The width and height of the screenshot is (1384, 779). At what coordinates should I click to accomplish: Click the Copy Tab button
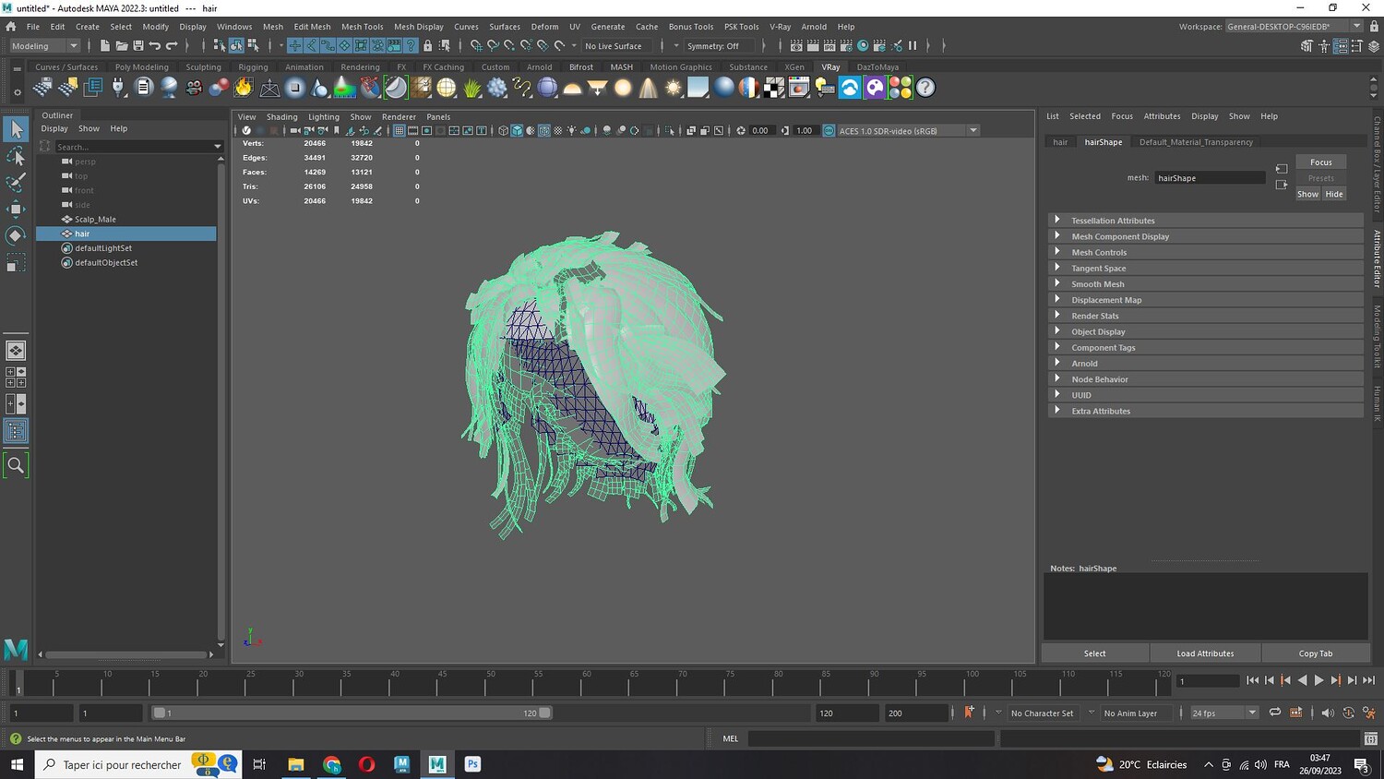tap(1315, 653)
